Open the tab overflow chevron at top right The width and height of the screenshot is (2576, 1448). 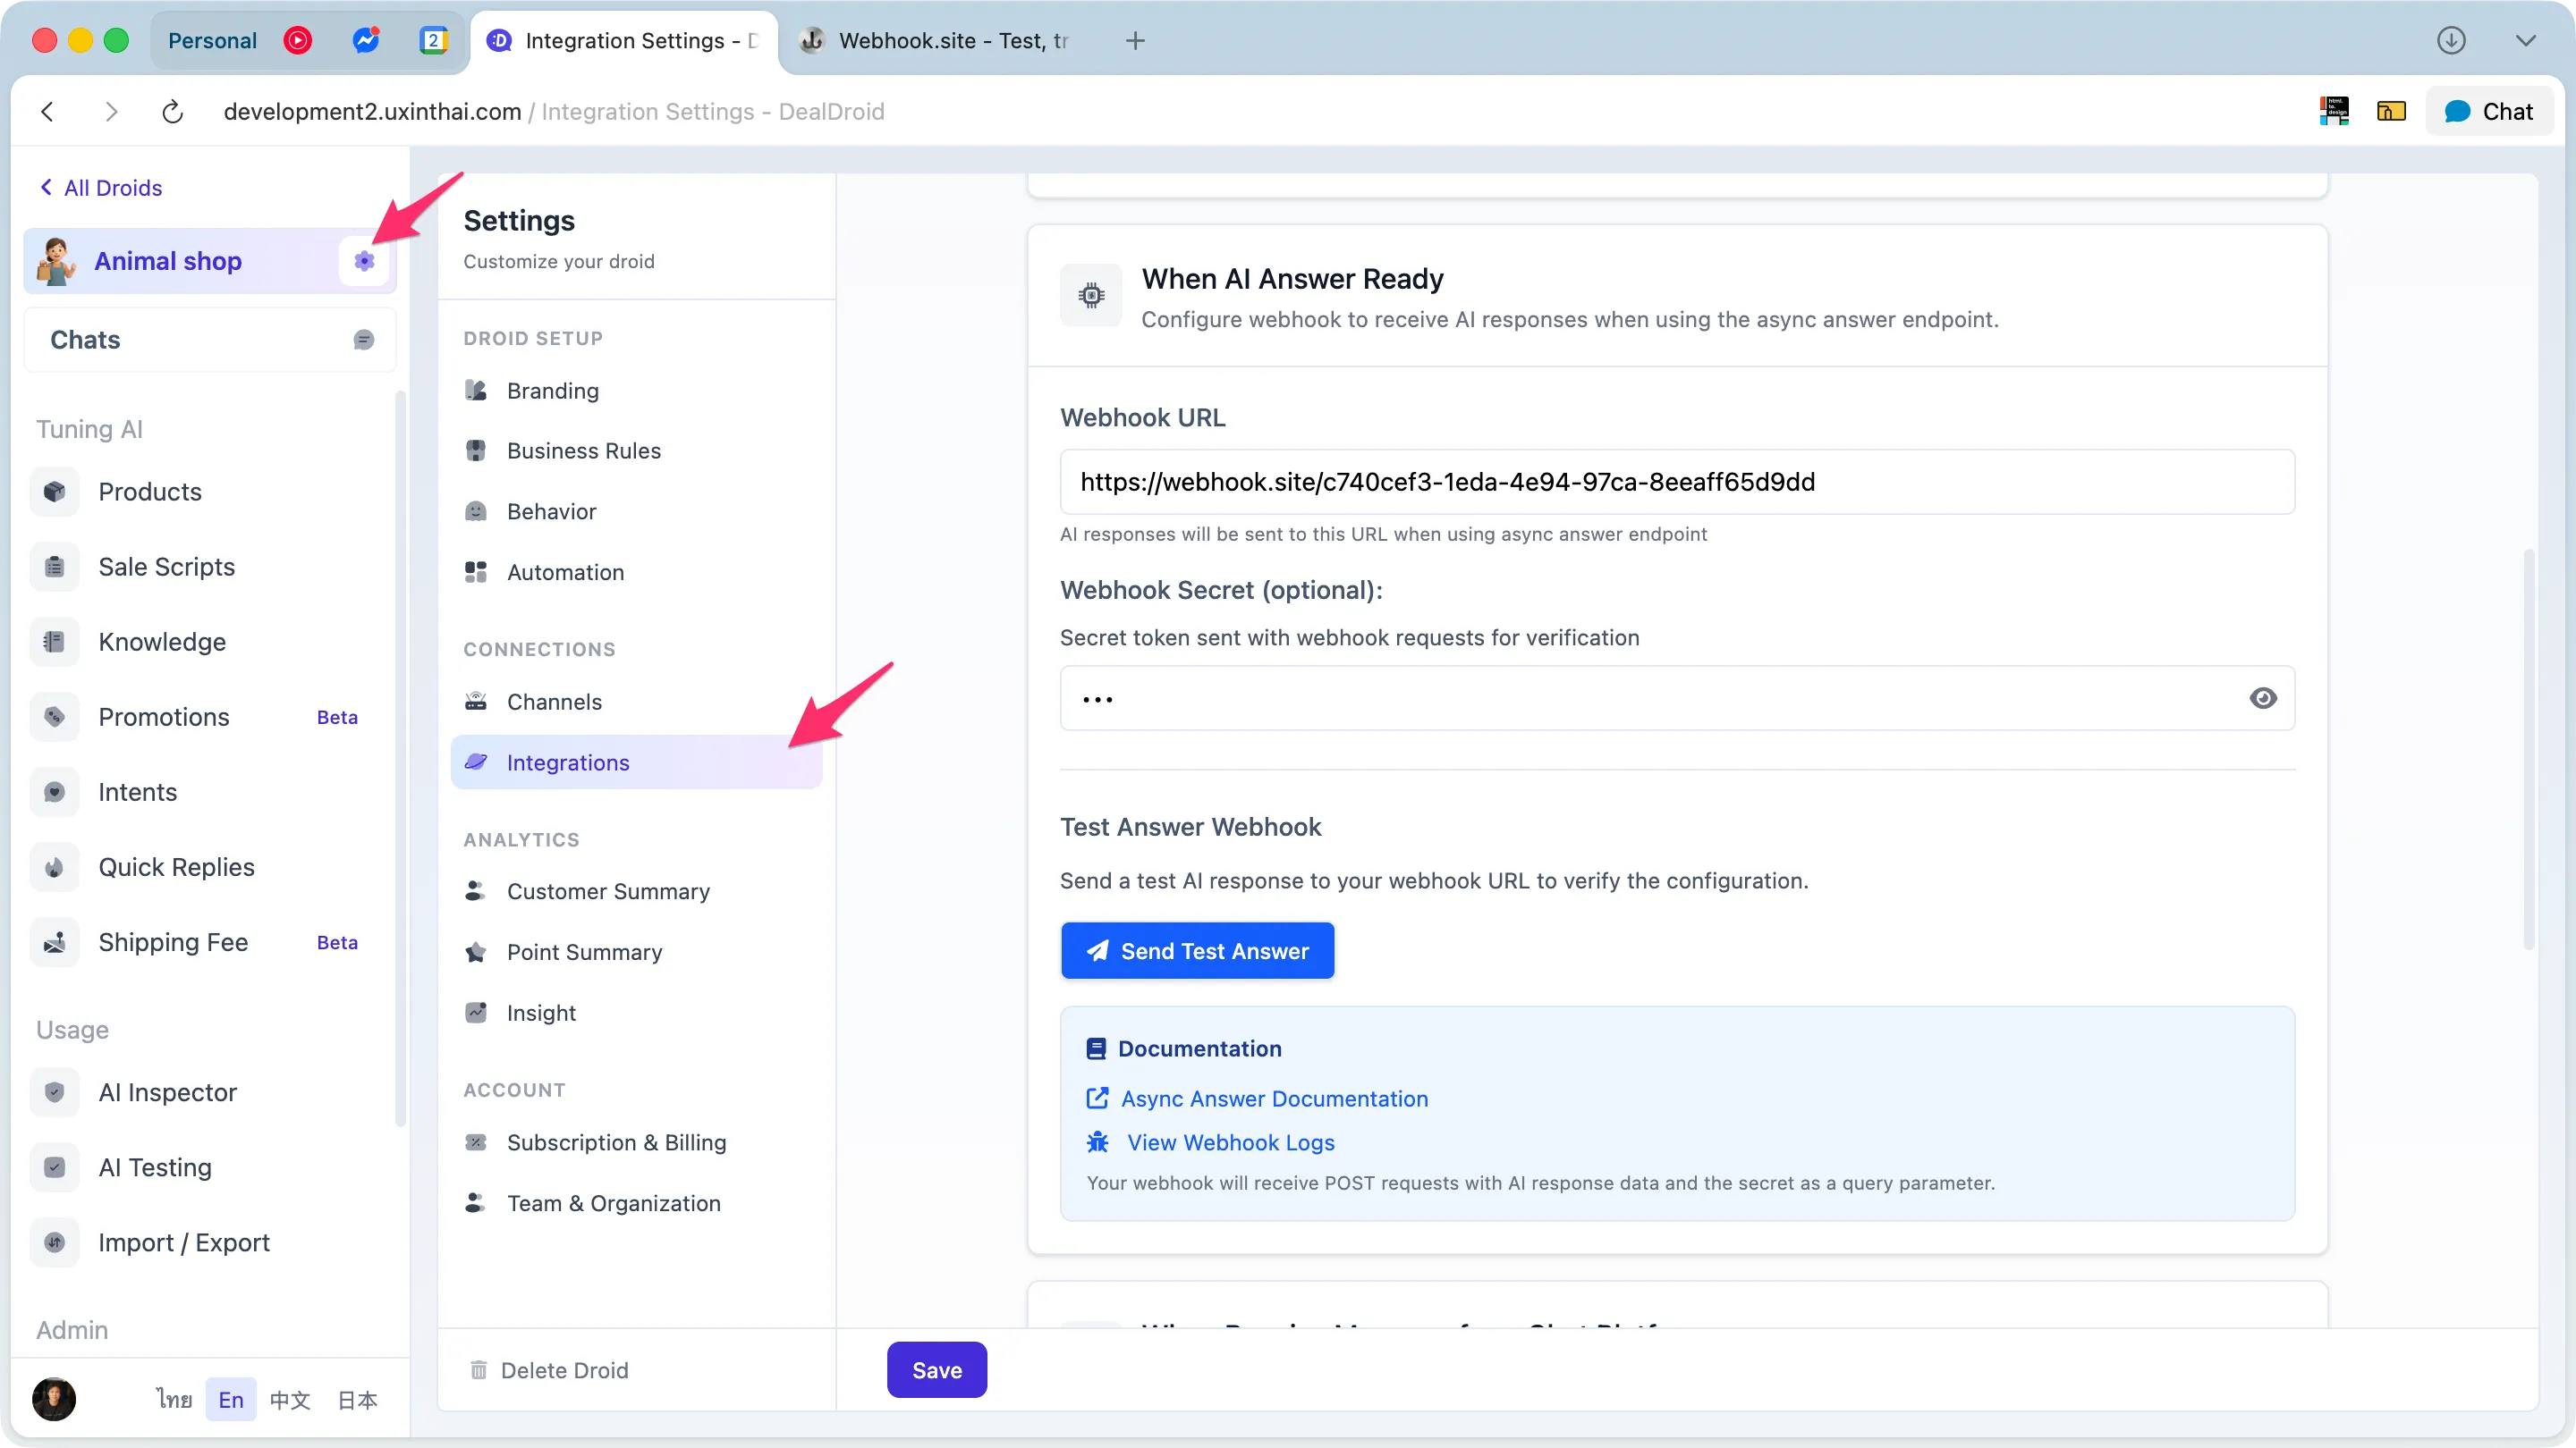click(2526, 41)
